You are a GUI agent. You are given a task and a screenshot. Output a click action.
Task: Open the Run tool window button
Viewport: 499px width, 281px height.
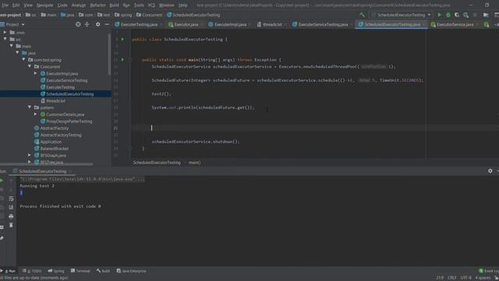(x=9, y=271)
